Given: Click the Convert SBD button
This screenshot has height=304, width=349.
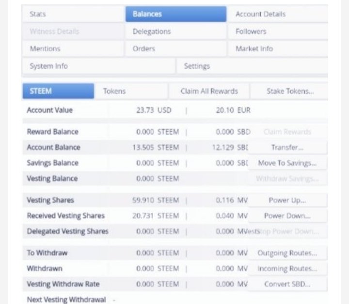Looking at the screenshot, I should [x=287, y=284].
